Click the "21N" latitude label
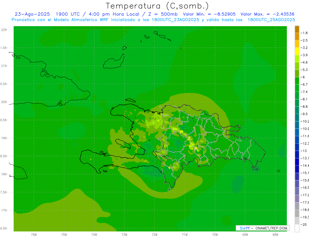This screenshot has width=309, height=238. (4, 66)
